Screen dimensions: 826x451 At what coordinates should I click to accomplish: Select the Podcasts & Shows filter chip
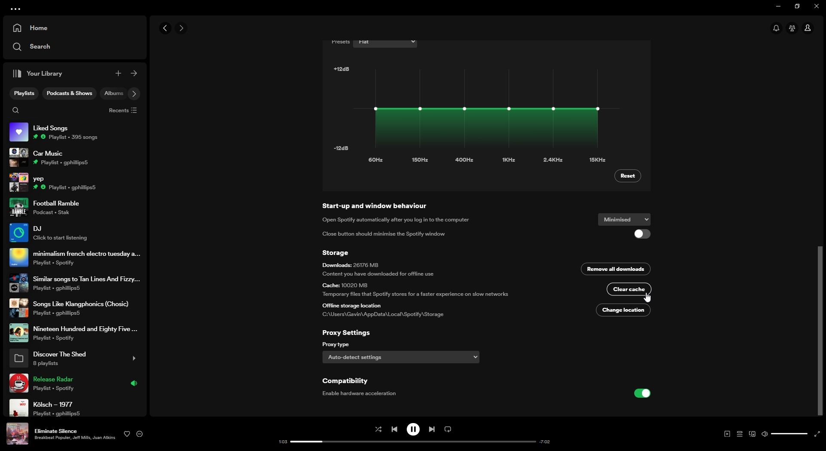coord(69,93)
